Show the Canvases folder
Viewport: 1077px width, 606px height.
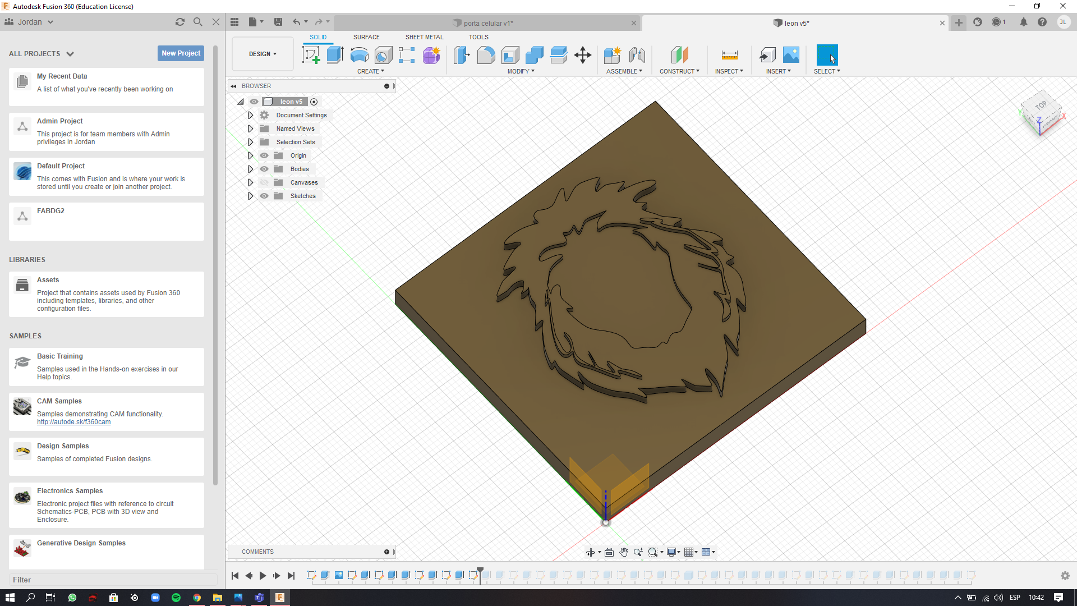tap(264, 182)
